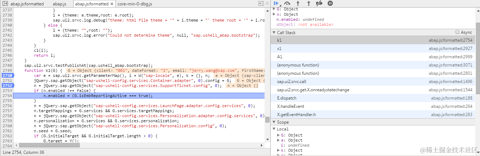Viewport: 480px width, 156px height.
Task: Open abap.js:formatted:264 source link
Action: (452, 106)
